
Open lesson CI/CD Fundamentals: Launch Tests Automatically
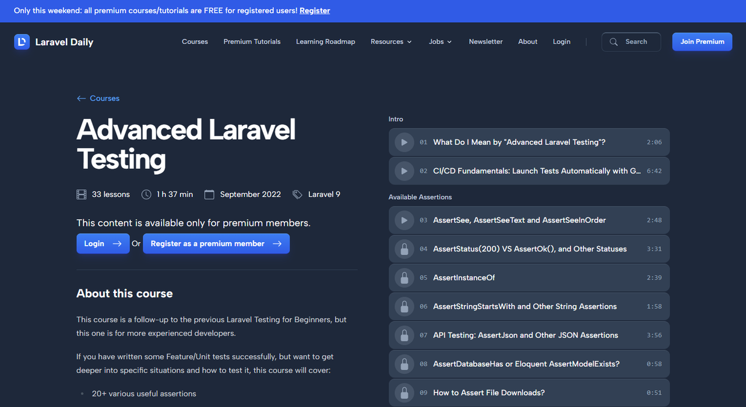point(529,171)
